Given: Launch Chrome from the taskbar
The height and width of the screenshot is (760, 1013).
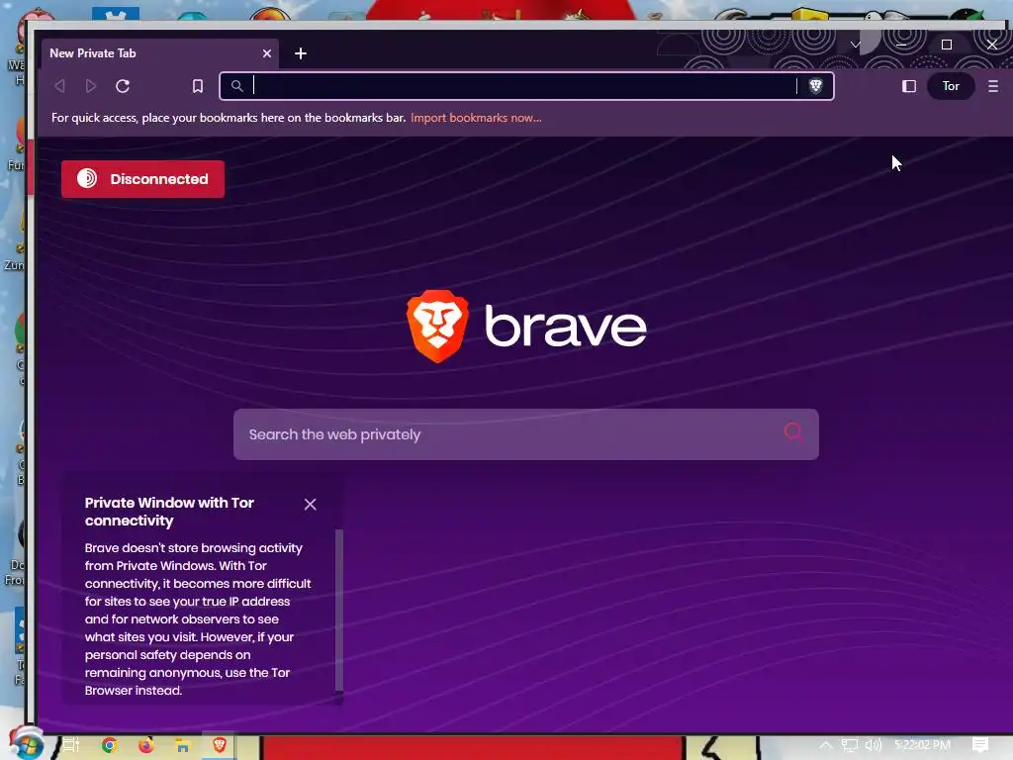Looking at the screenshot, I should coord(109,745).
